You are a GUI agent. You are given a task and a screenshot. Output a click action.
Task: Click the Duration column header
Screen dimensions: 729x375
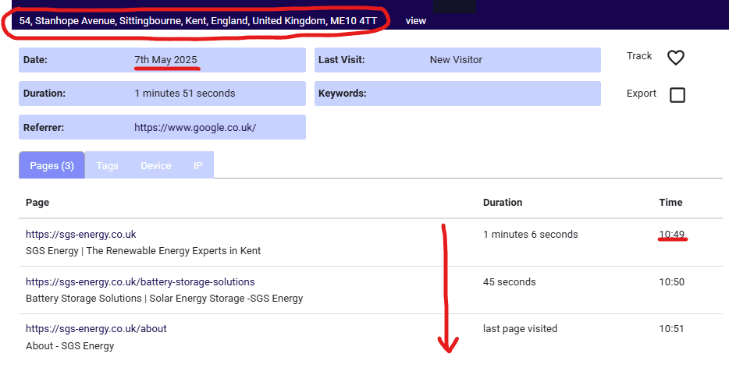(503, 203)
